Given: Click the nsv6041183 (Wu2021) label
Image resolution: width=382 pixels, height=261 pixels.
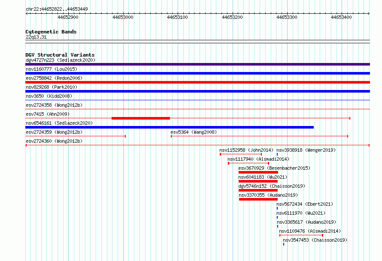Looking at the screenshot, I should (x=263, y=177).
